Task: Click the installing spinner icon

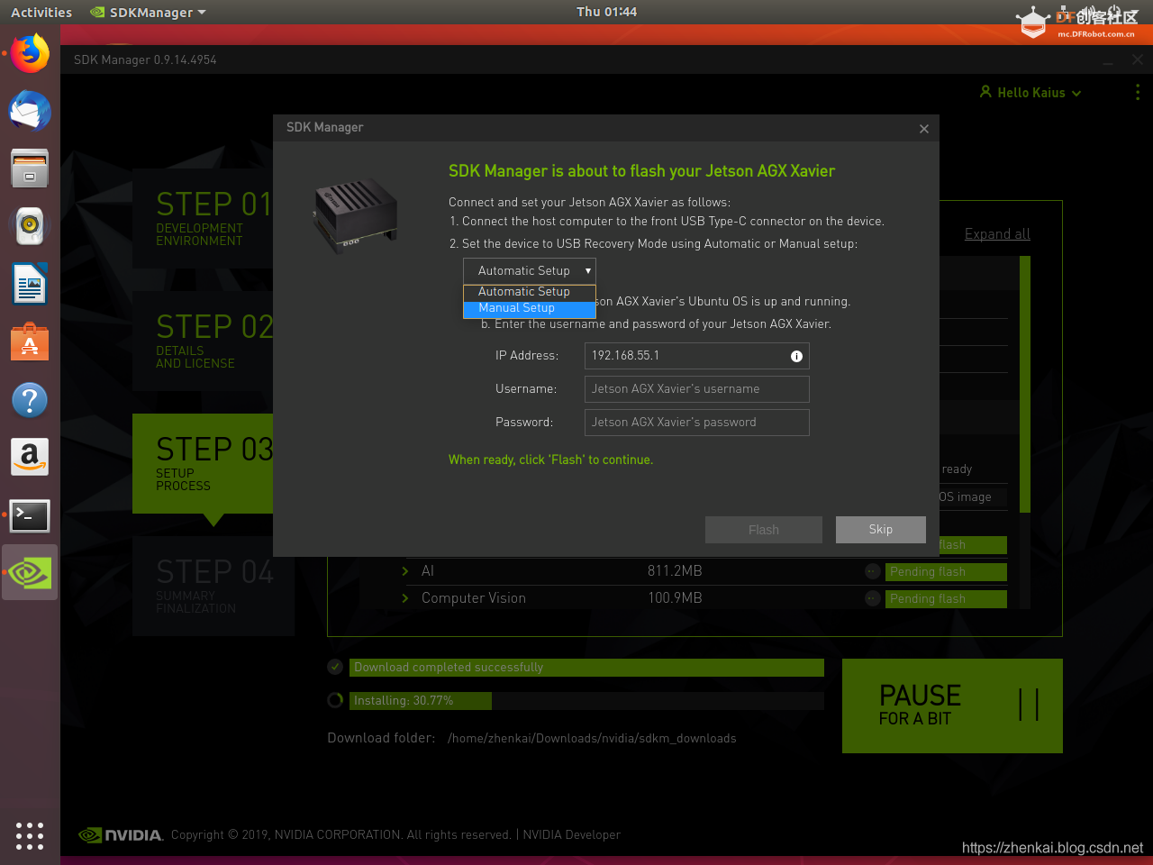Action: point(335,700)
